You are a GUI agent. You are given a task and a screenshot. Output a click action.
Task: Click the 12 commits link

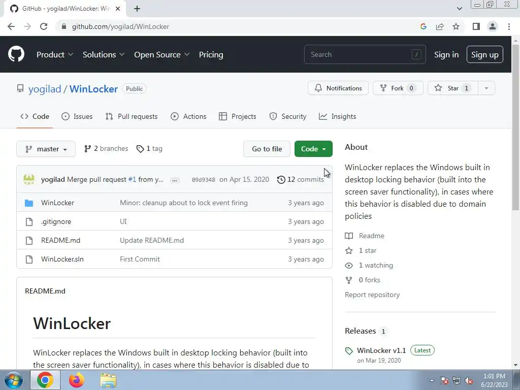click(x=301, y=179)
